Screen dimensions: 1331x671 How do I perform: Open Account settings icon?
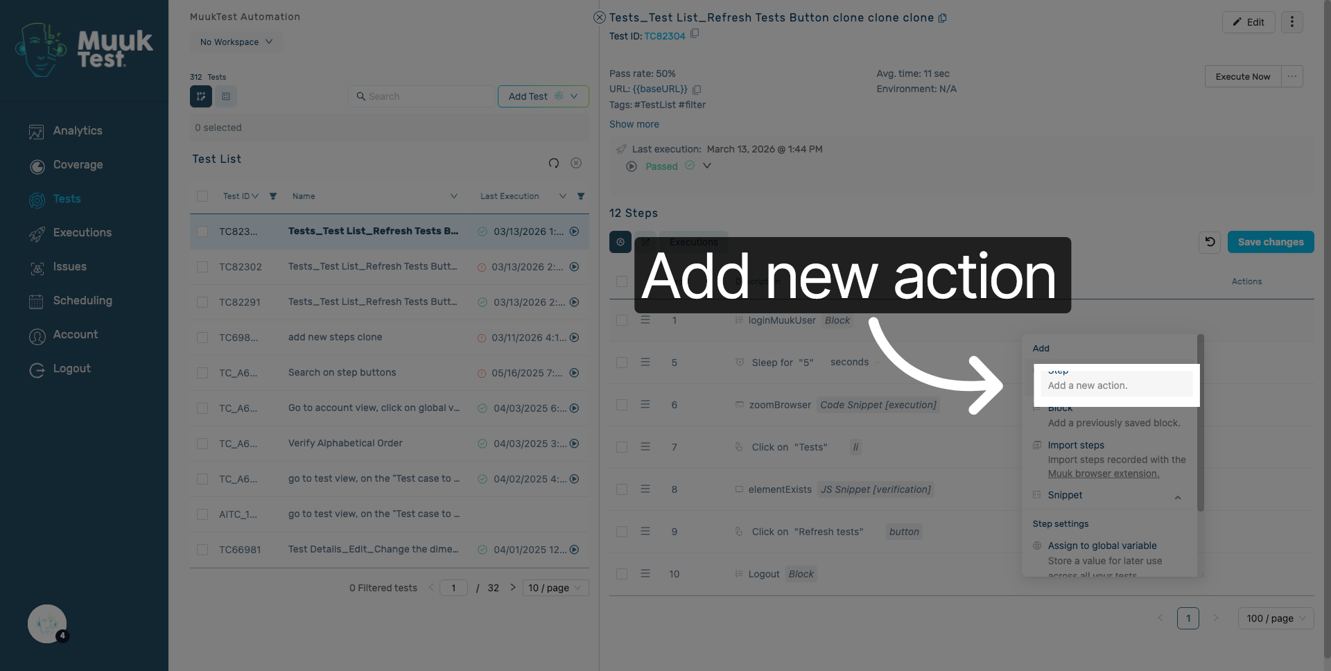pyautogui.click(x=37, y=335)
